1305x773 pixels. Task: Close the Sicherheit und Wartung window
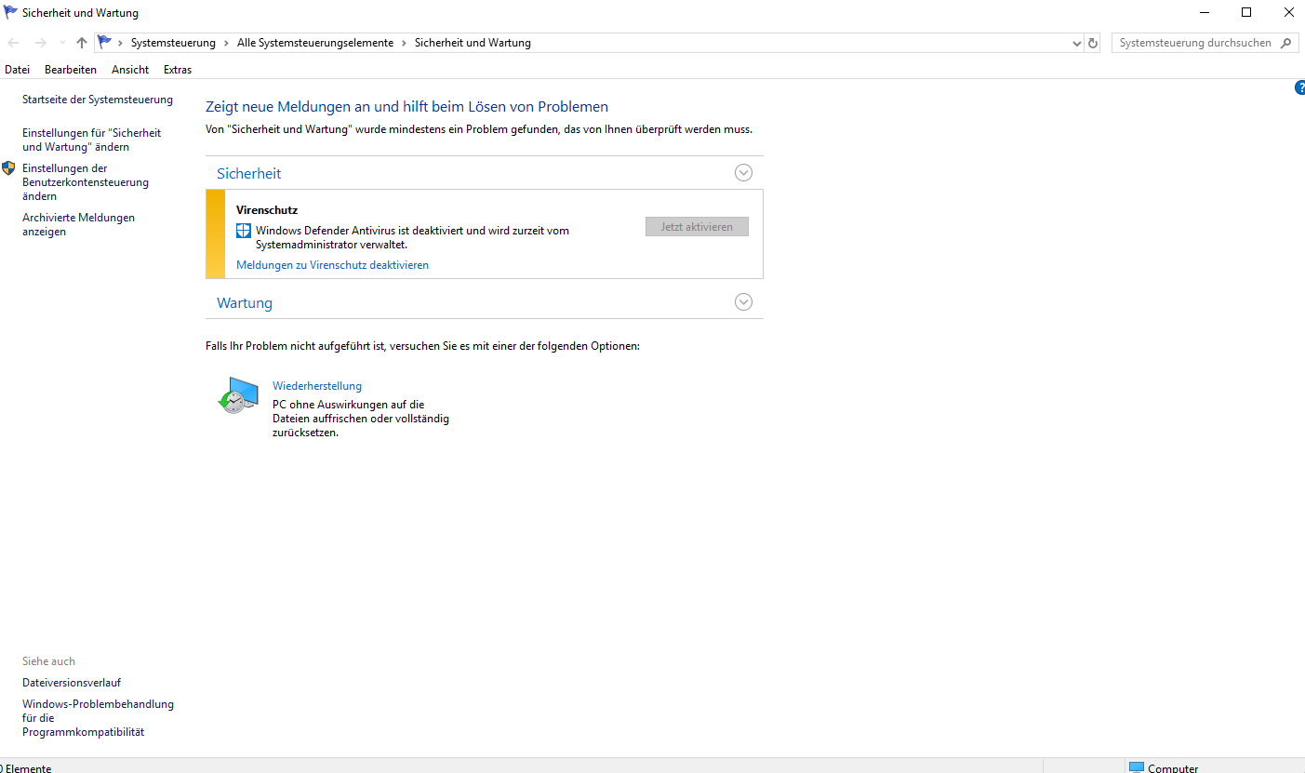coord(1288,13)
